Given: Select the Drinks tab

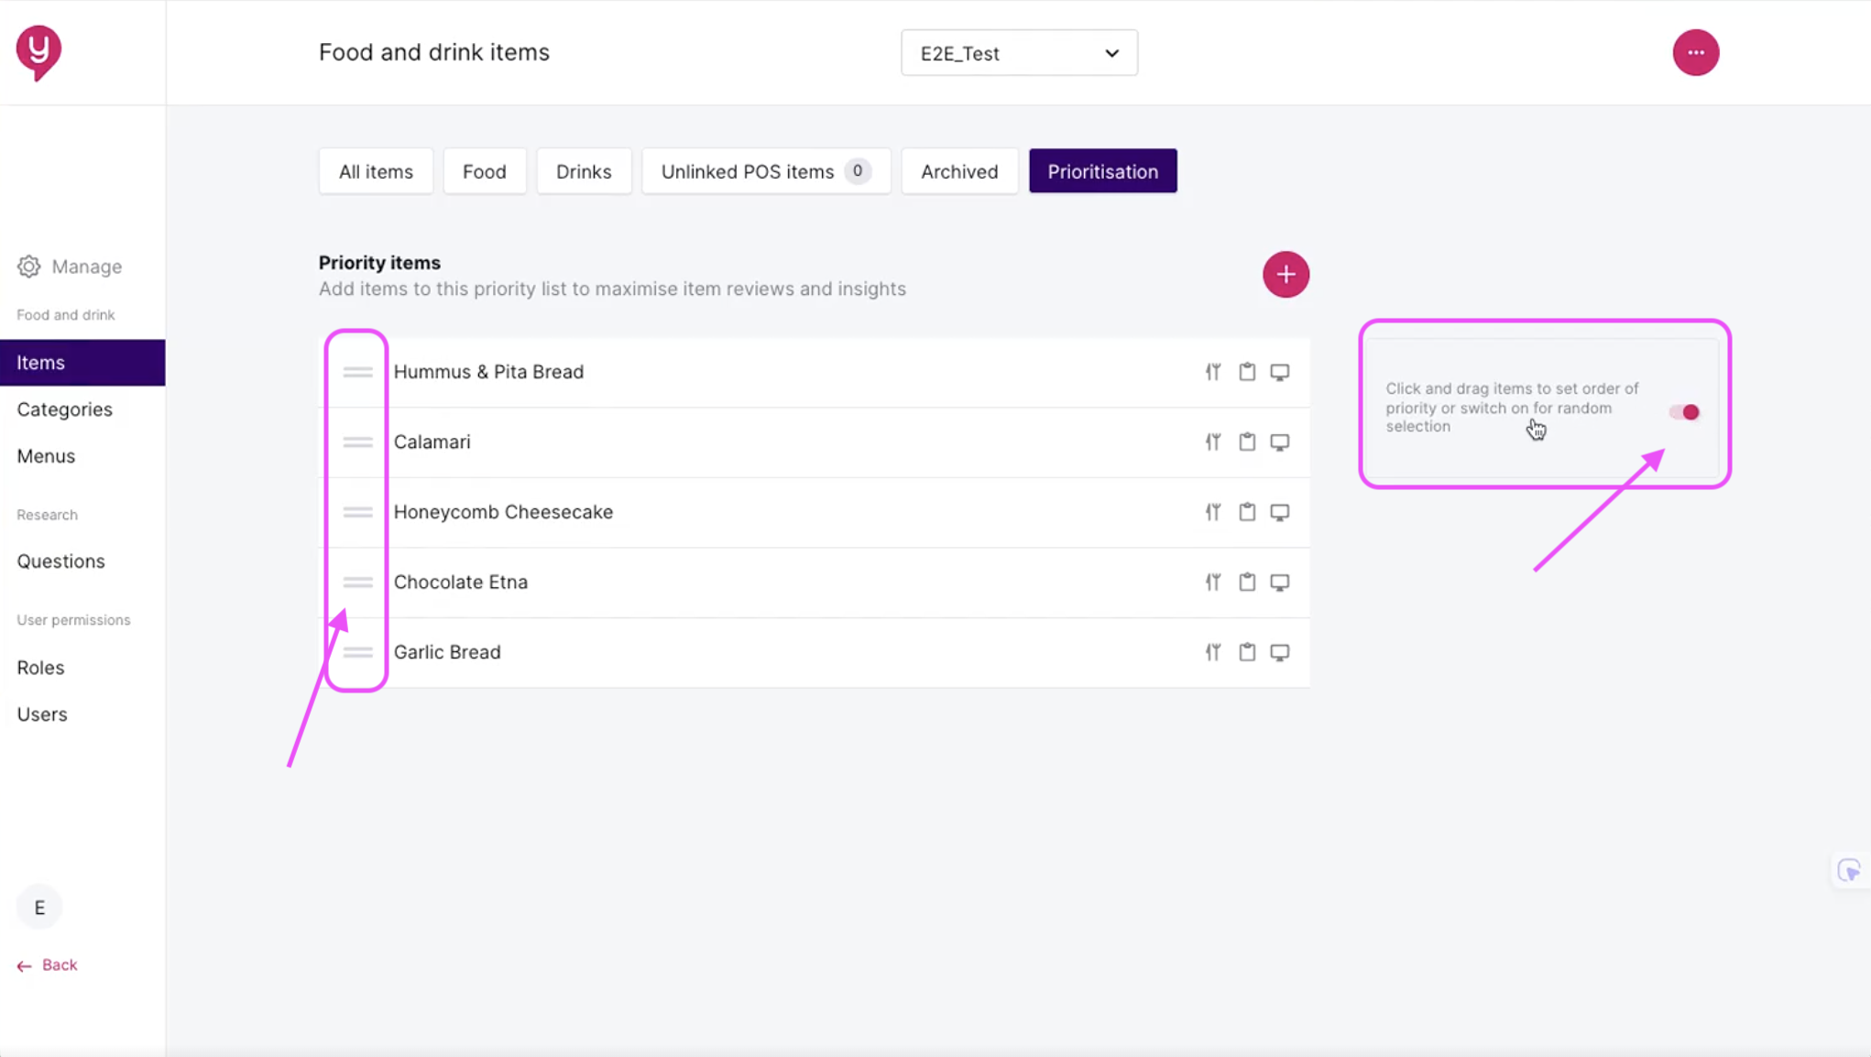Looking at the screenshot, I should point(583,171).
